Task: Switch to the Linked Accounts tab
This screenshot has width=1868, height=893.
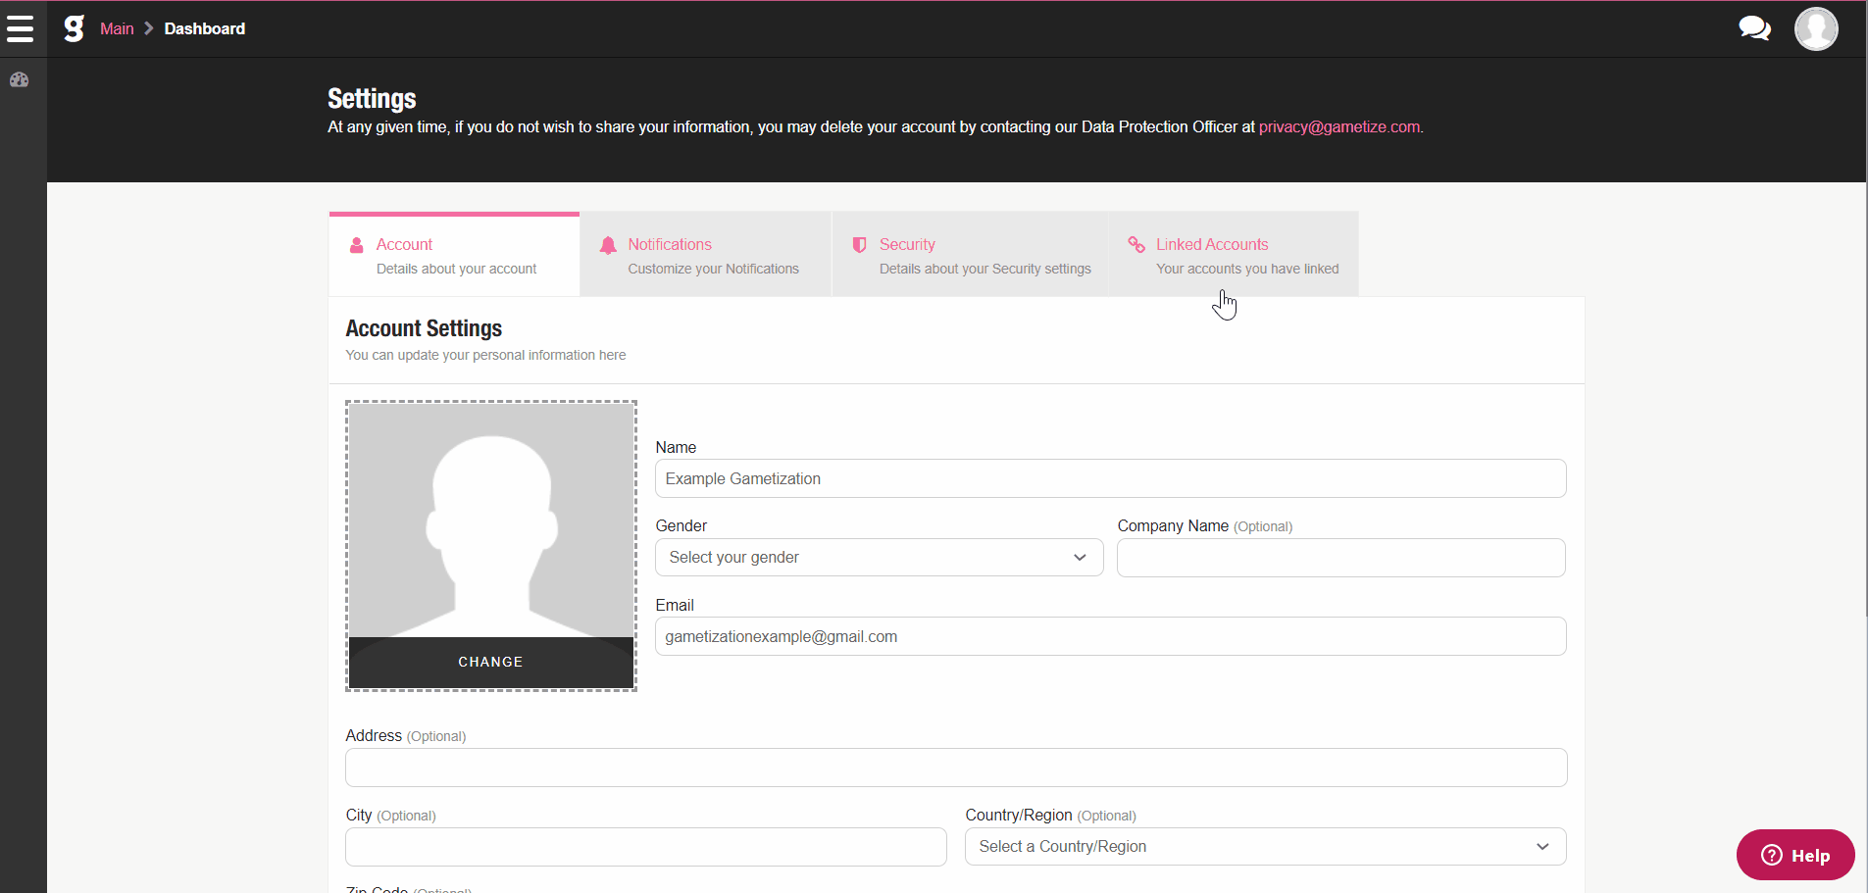Action: pyautogui.click(x=1235, y=255)
